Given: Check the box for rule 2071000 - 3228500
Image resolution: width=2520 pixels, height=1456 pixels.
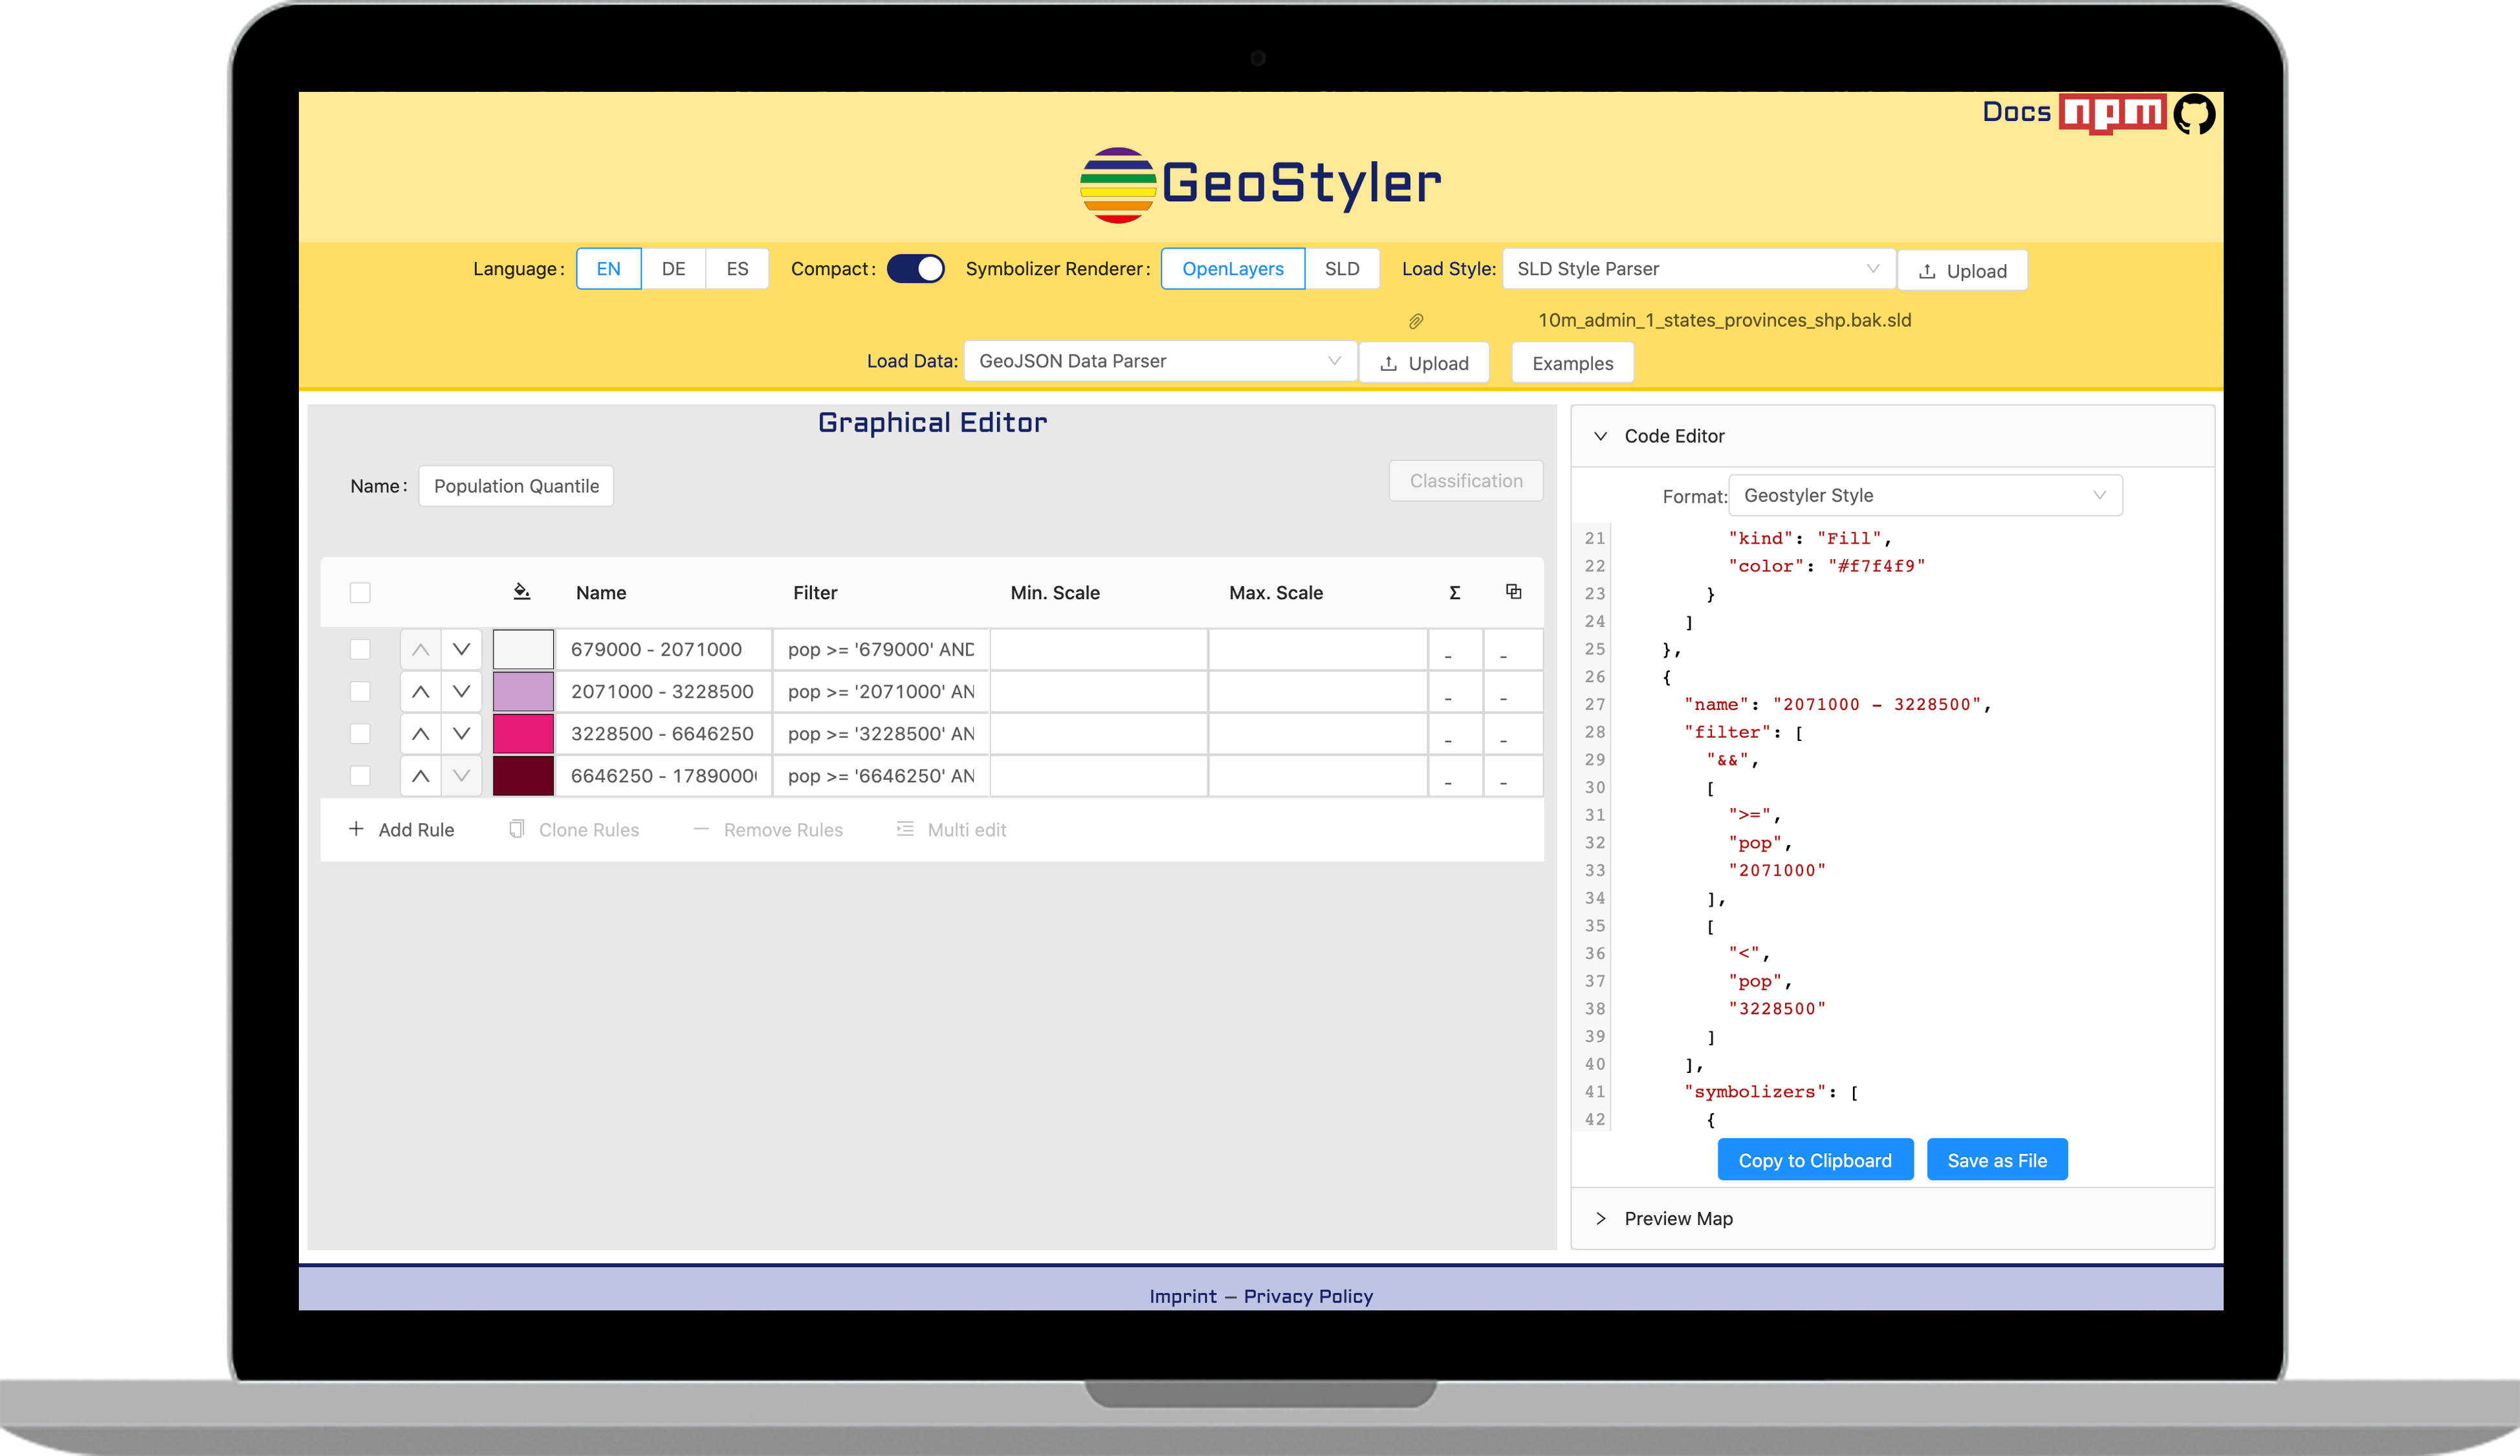Looking at the screenshot, I should tap(360, 691).
